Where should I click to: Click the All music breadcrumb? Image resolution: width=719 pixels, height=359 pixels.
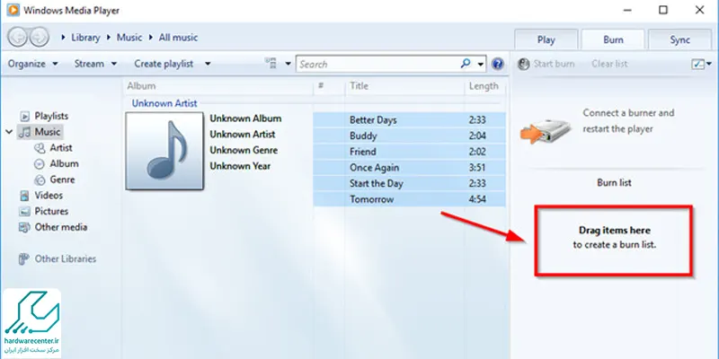point(178,38)
